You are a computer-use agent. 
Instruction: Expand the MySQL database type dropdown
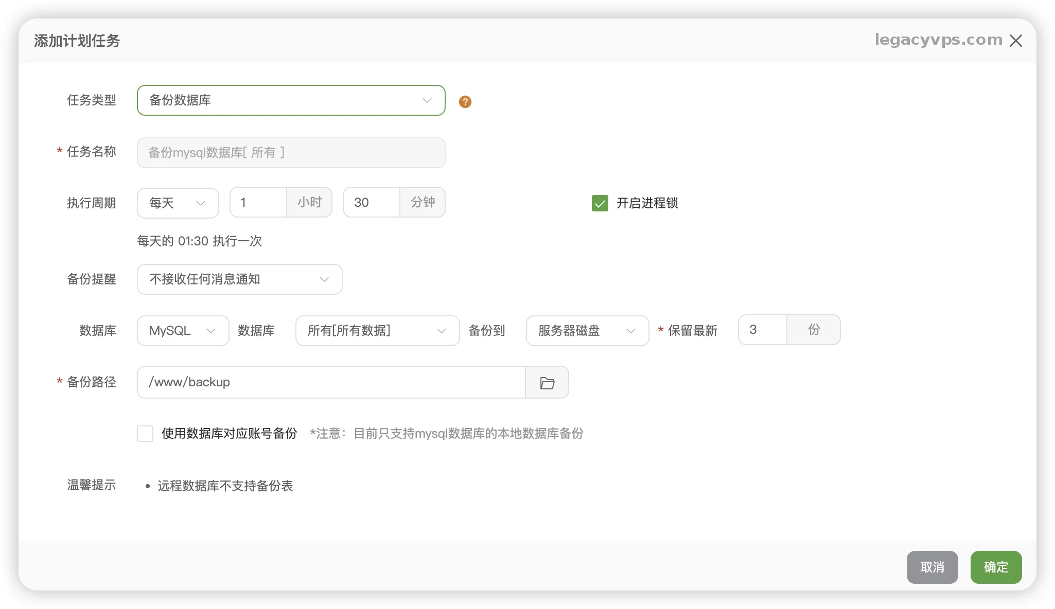tap(183, 331)
